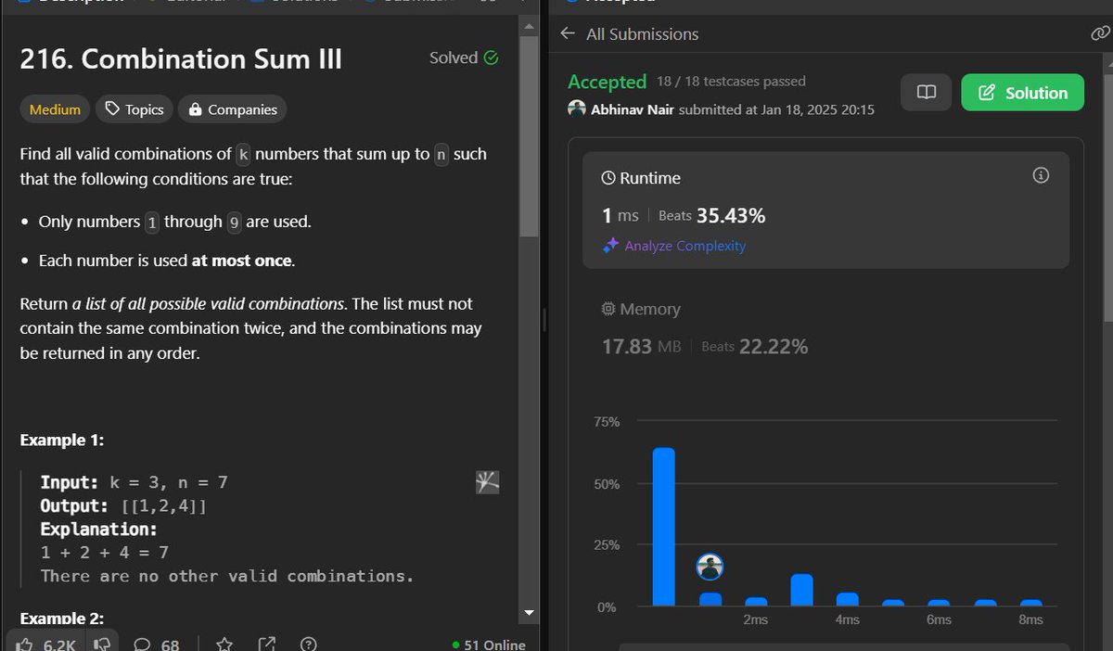Click the Memory stats section
Image resolution: width=1113 pixels, height=651 pixels.
click(x=825, y=328)
